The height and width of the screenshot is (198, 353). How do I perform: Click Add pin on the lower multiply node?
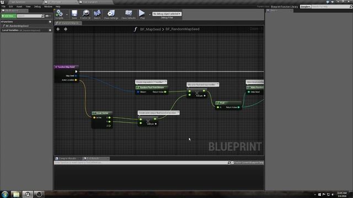[x=152, y=124]
